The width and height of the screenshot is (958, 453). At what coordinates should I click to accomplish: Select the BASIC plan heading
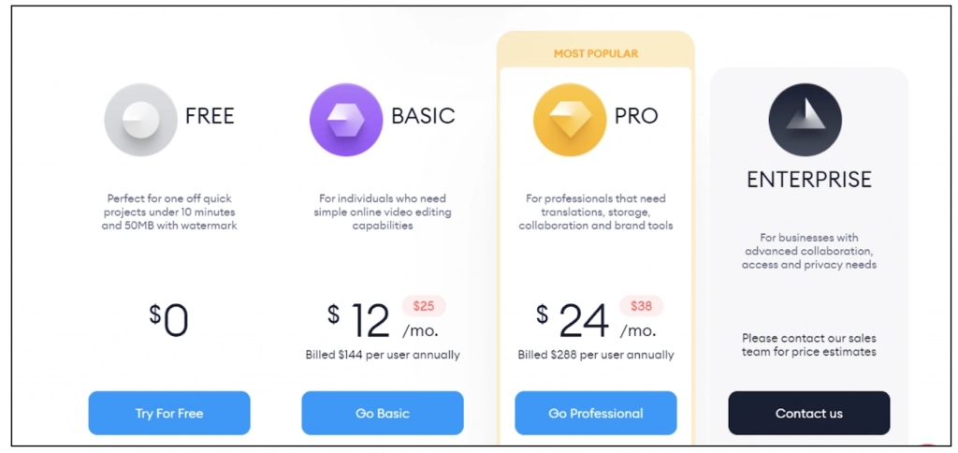[423, 117]
